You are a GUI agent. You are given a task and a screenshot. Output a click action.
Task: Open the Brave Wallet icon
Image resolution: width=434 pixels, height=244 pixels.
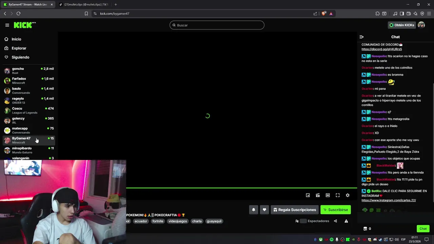[x=409, y=14]
